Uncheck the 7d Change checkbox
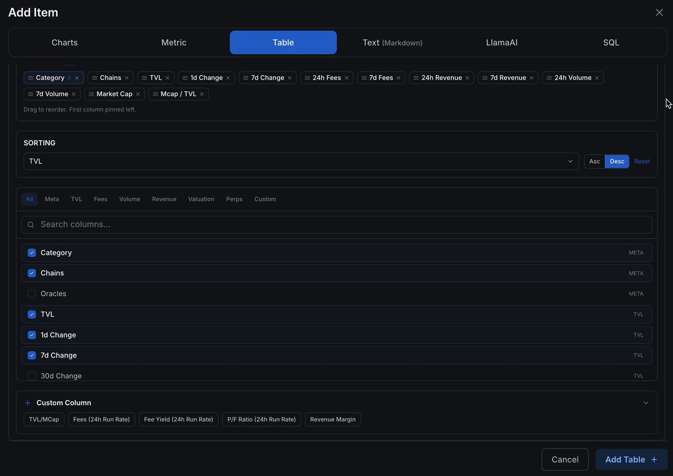This screenshot has width=673, height=476. coord(32,355)
